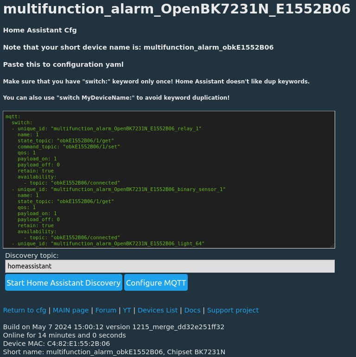This screenshot has width=356, height=357.
Task: Click the "mqtt:" line in the YAML
Action: pyautogui.click(x=13, y=116)
